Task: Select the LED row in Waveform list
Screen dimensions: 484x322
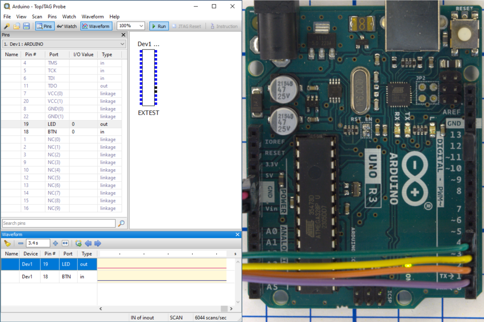Action: 49,264
